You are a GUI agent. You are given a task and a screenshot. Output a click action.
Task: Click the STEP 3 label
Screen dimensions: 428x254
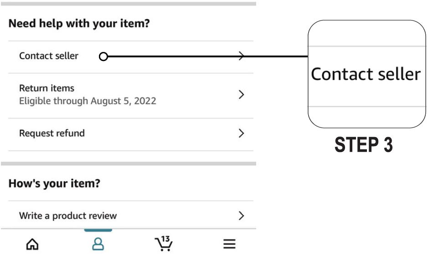[364, 145]
